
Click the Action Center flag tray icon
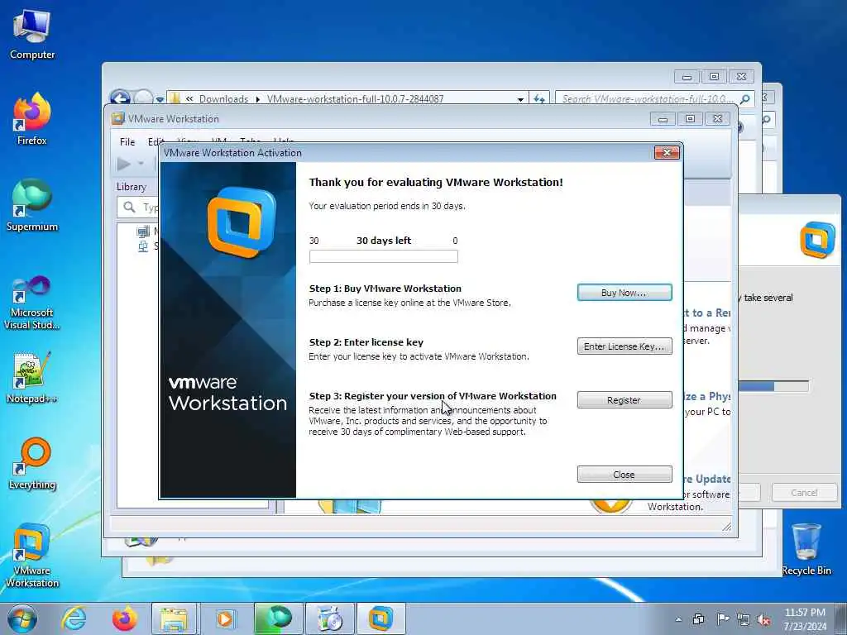pyautogui.click(x=722, y=619)
